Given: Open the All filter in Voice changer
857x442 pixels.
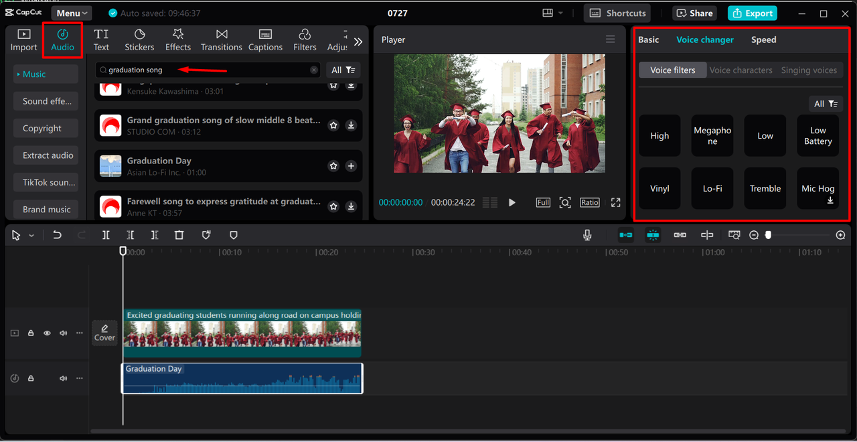Looking at the screenshot, I should pyautogui.click(x=826, y=104).
